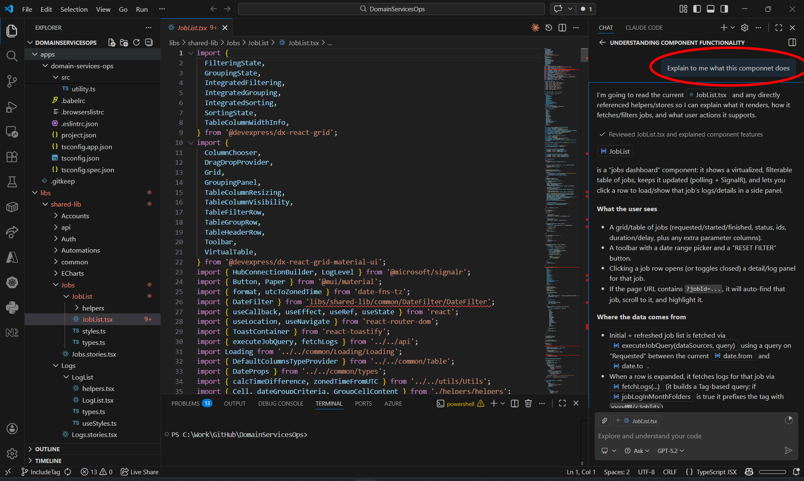Send the chat message
804x481 pixels.
tap(788, 450)
